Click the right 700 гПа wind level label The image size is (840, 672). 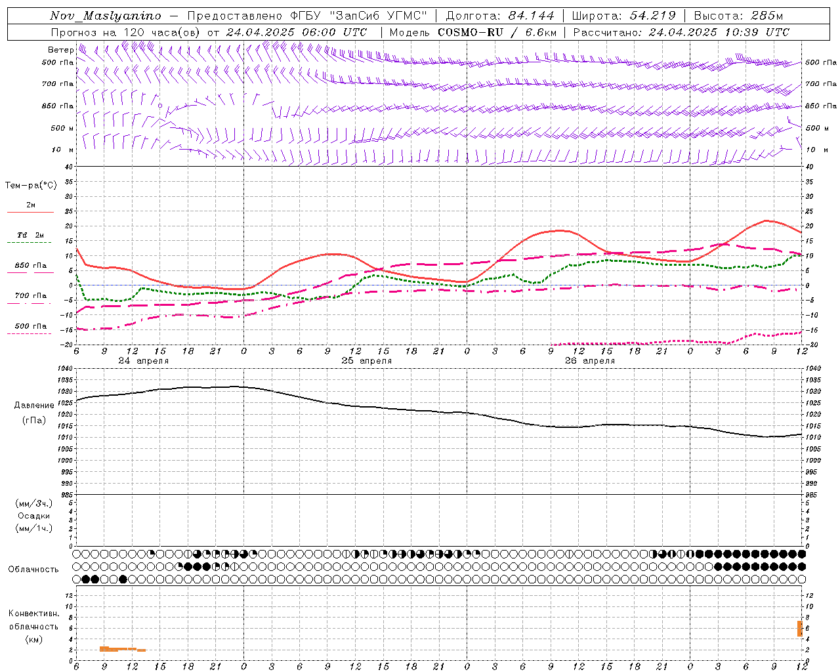821,84
